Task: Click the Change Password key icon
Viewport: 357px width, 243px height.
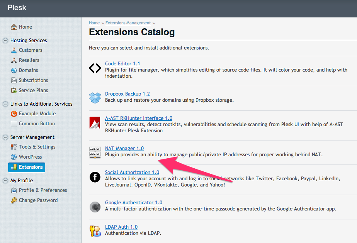Action: [14, 200]
